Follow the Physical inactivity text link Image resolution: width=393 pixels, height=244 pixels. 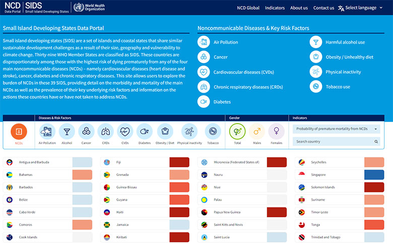(x=343, y=72)
